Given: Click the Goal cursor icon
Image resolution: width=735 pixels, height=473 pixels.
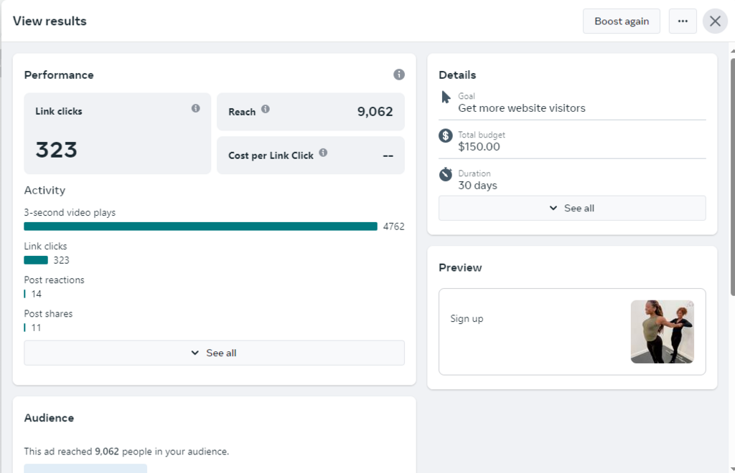Looking at the screenshot, I should (x=446, y=97).
